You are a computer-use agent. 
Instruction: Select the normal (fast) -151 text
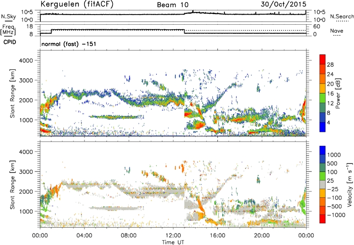tap(69, 44)
